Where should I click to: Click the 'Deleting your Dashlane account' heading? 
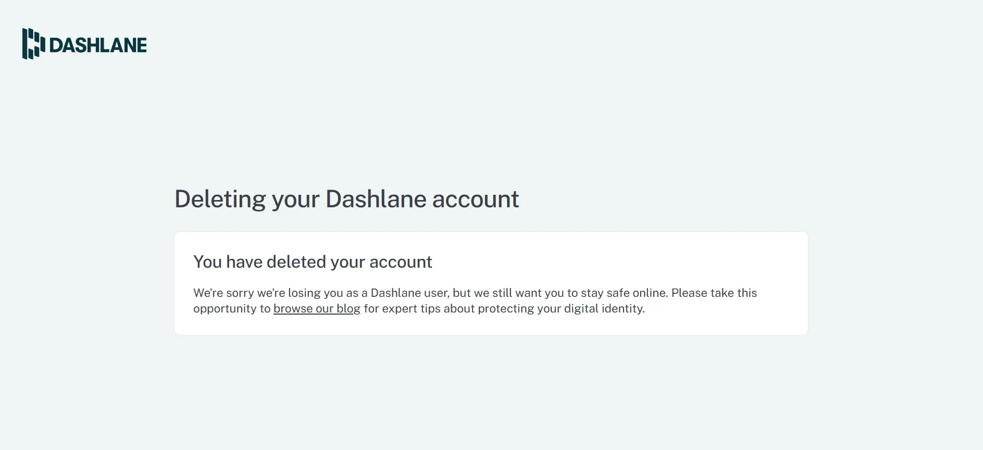pos(346,199)
